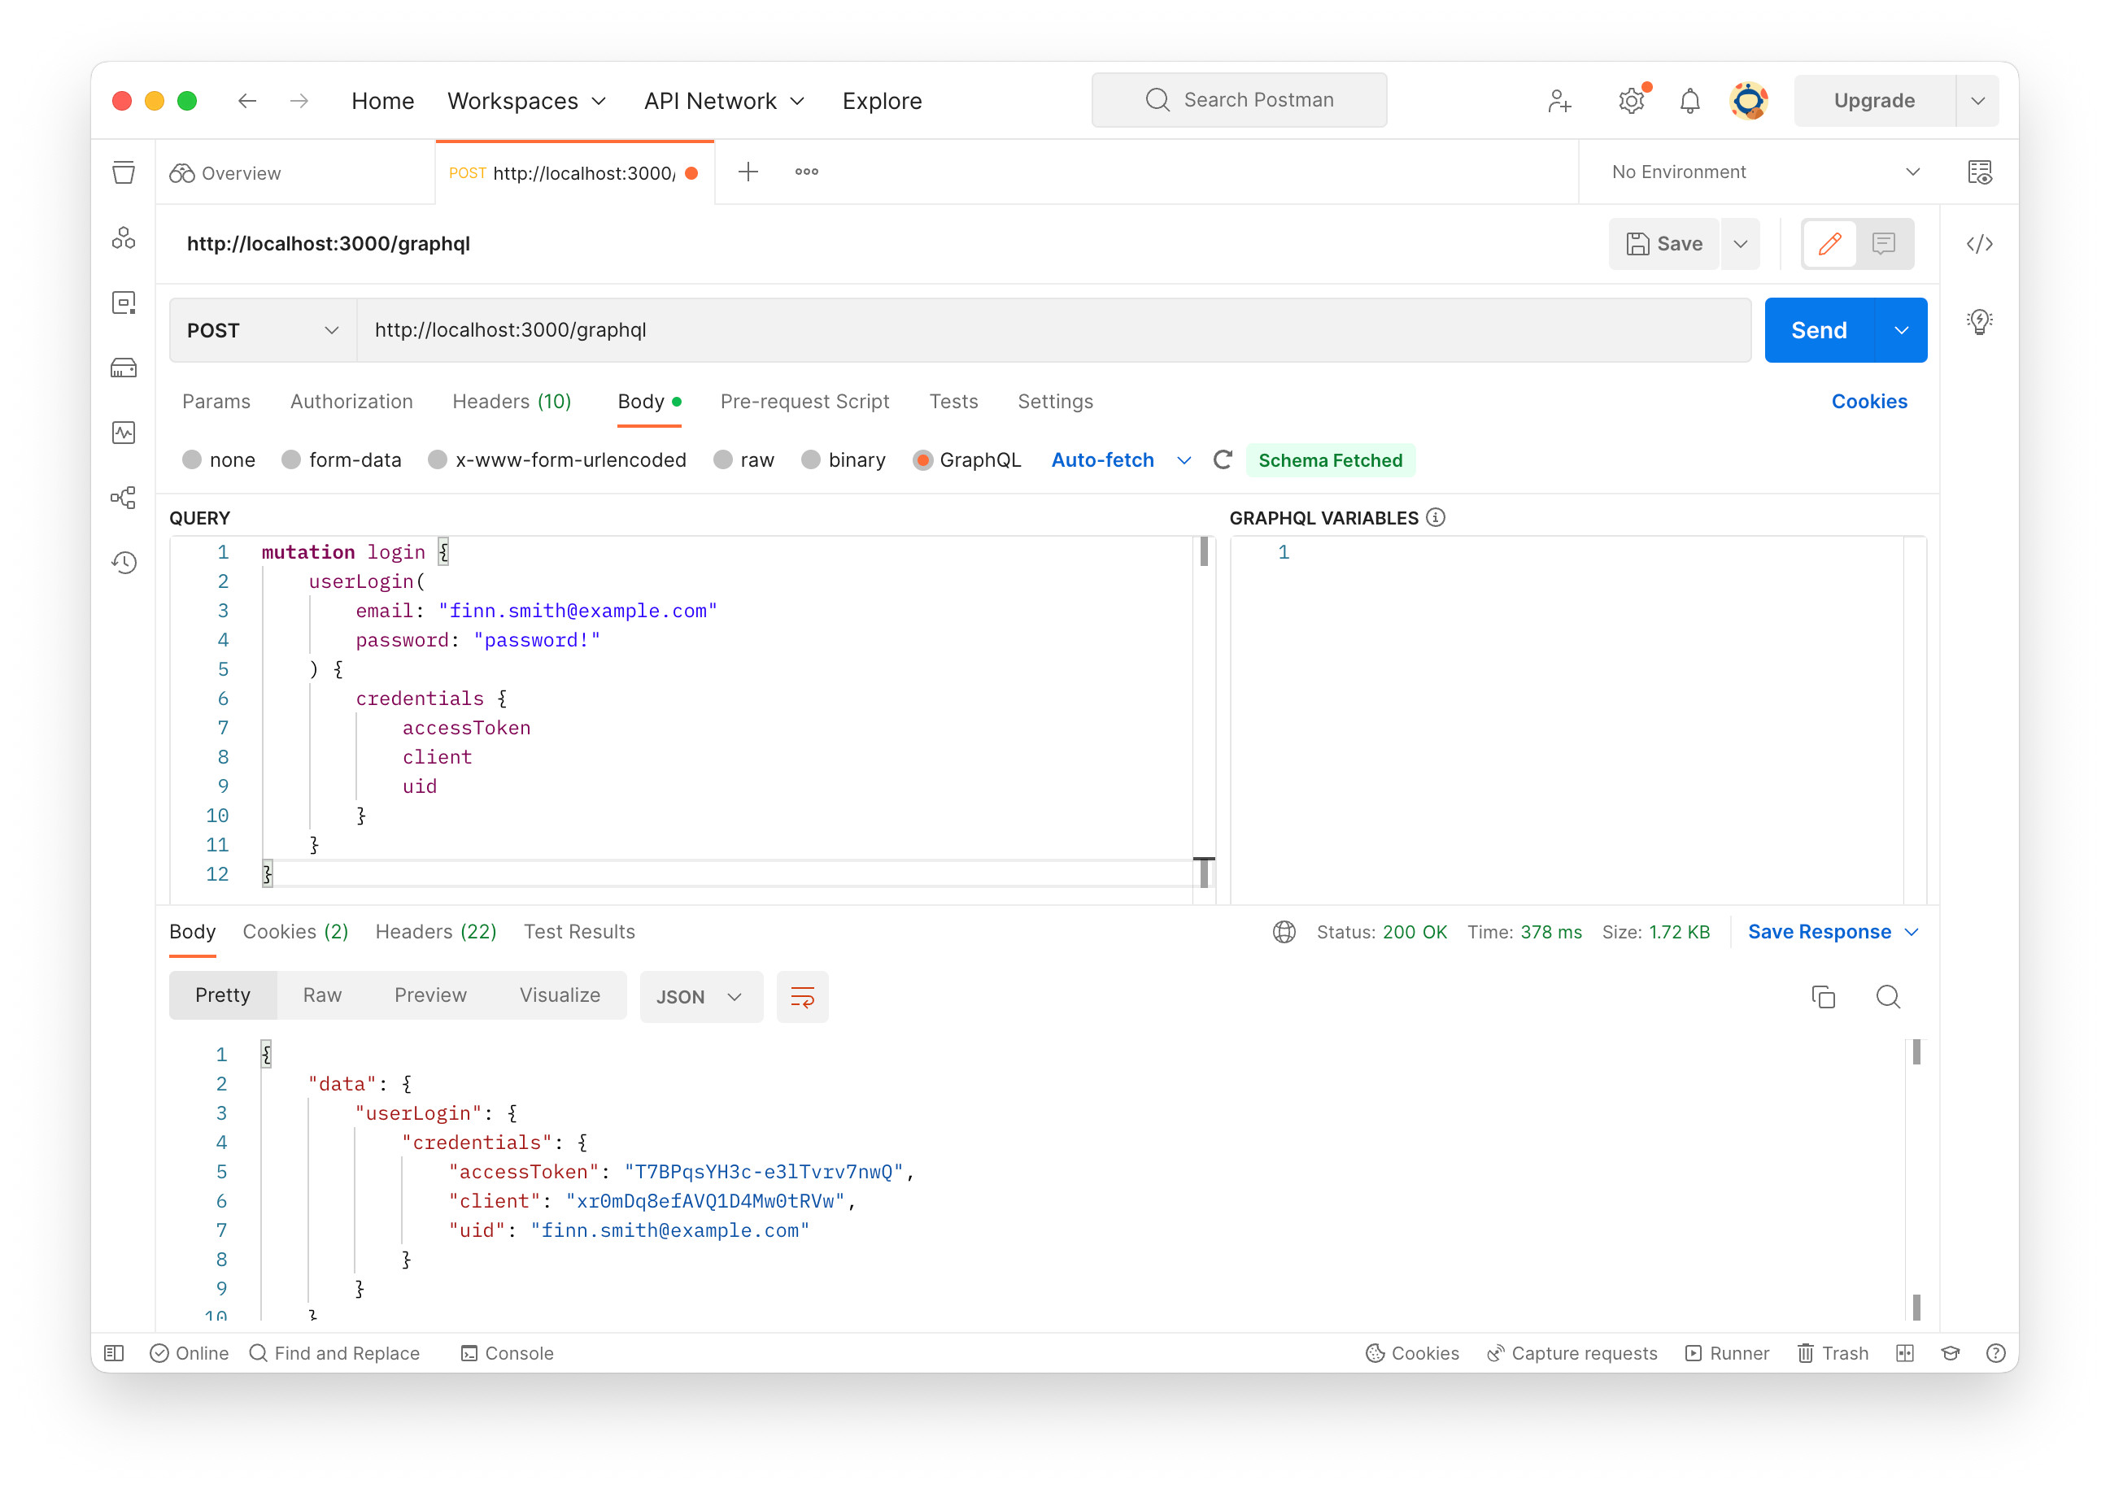Expand the POST method dropdown
Image resolution: width=2110 pixels, height=1493 pixels.
[263, 330]
